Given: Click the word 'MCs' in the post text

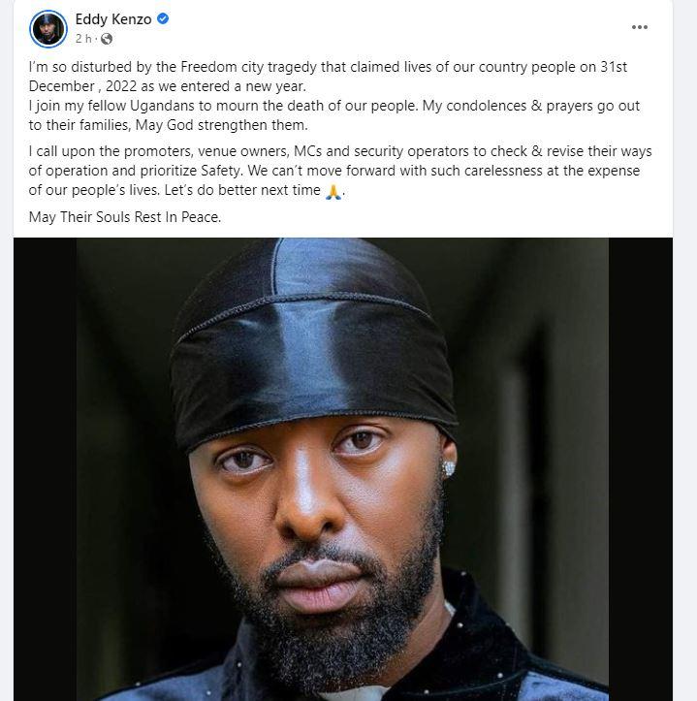Looking at the screenshot, I should [x=307, y=151].
